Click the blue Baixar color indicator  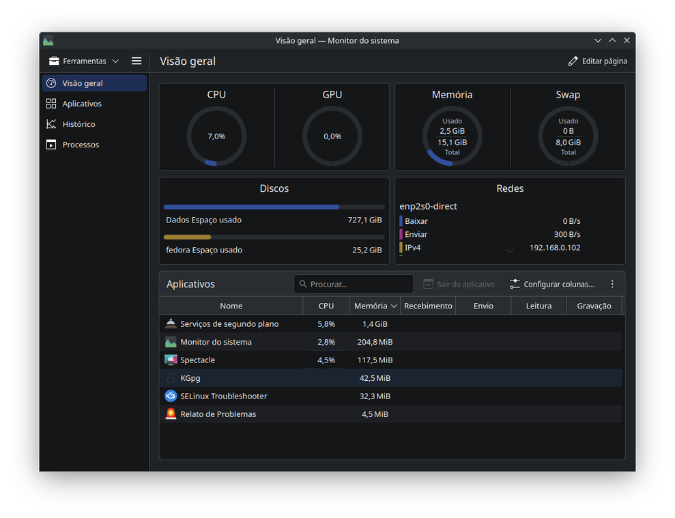pos(401,221)
